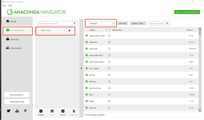The height and width of the screenshot is (120, 204).
Task: Click package list scrollbar down arrow
Action: pyautogui.click(x=200, y=110)
